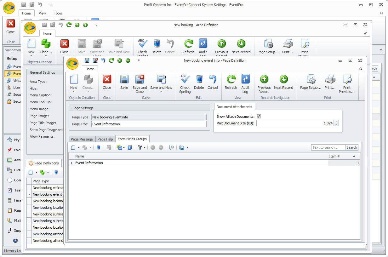Viewport: 388px width, 257px height.
Task: Click Save and Close in Page Definition ribbon
Action: click(x=140, y=84)
